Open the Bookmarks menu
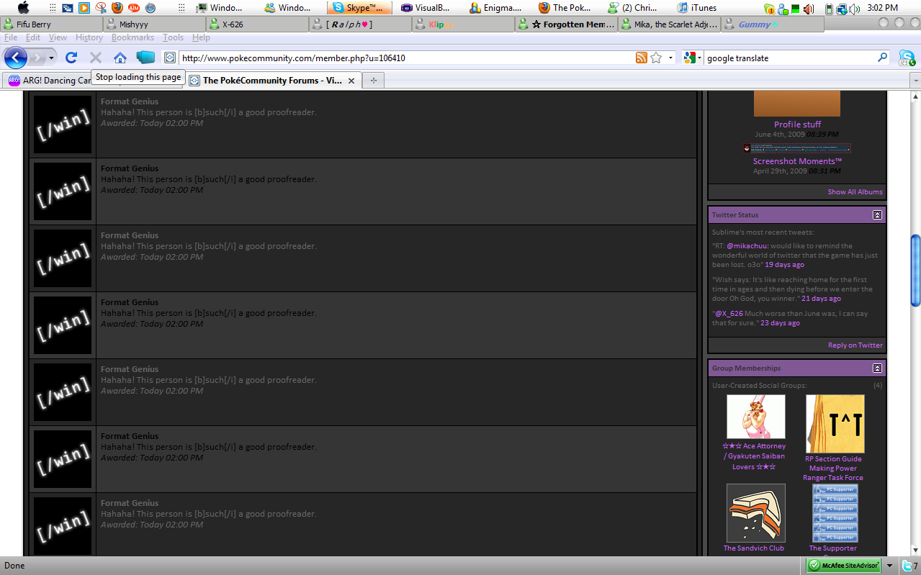 click(x=132, y=37)
